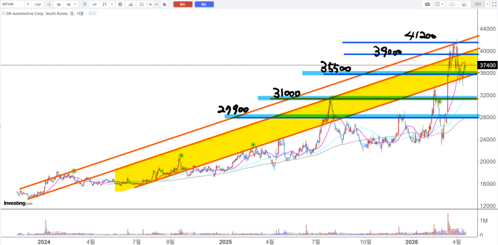
Task: Expand the bar chart type dropdown arrow
Action: (x=112, y=4)
